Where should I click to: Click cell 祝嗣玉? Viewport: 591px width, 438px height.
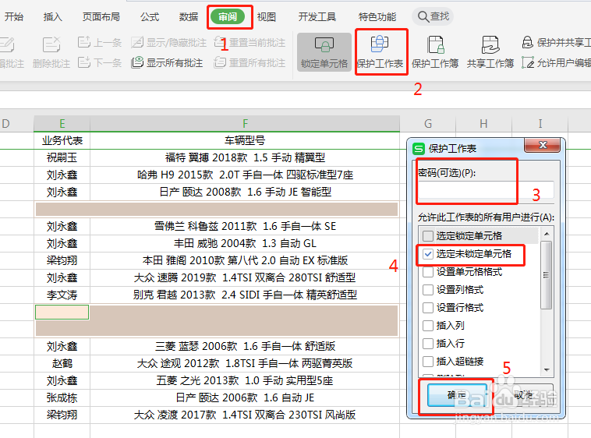point(62,157)
